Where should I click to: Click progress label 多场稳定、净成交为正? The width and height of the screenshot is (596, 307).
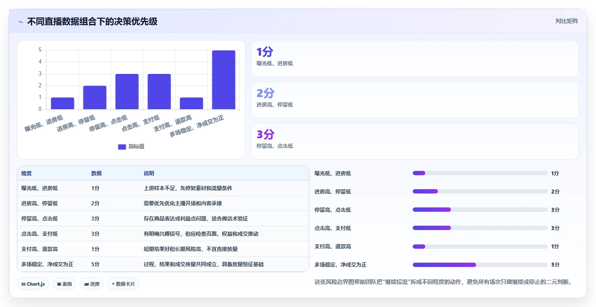point(341,265)
